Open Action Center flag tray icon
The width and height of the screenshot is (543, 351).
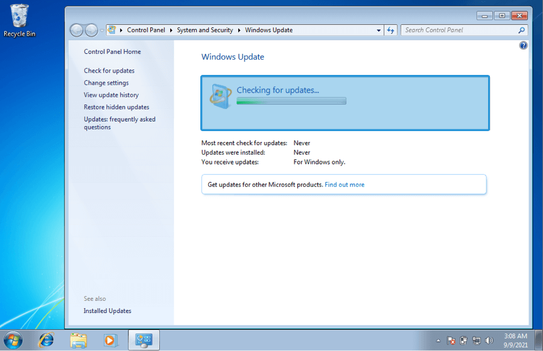click(451, 341)
